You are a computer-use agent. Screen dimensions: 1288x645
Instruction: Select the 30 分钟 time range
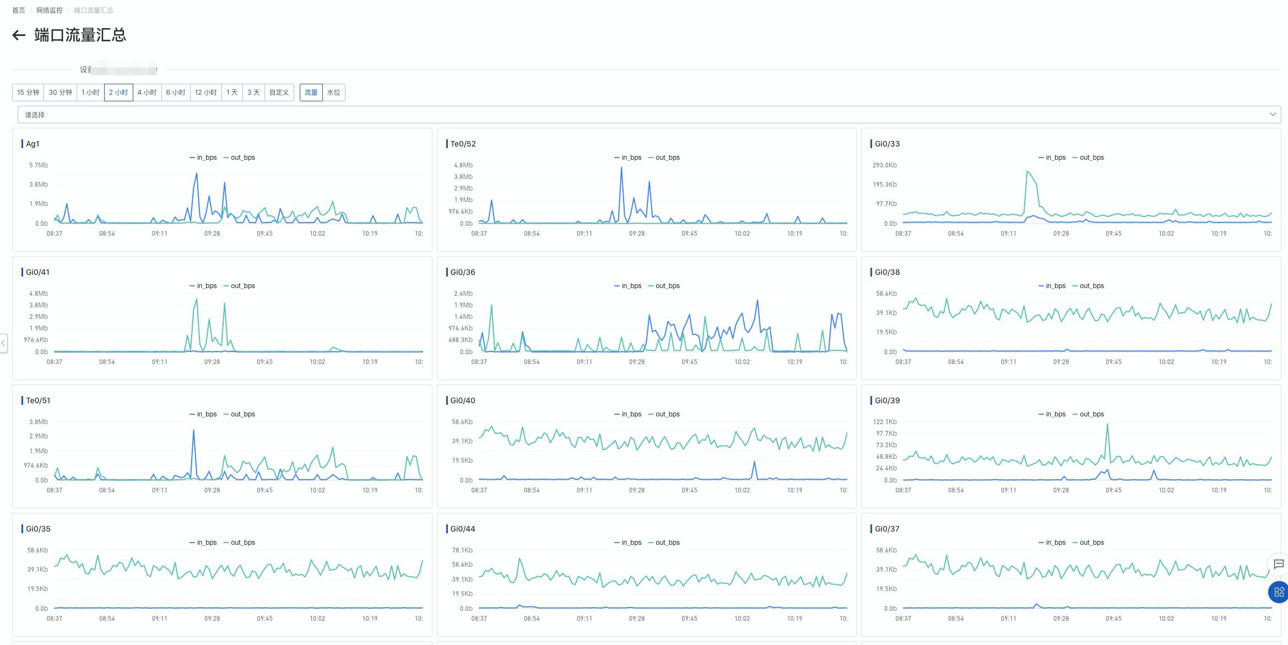[x=61, y=93]
